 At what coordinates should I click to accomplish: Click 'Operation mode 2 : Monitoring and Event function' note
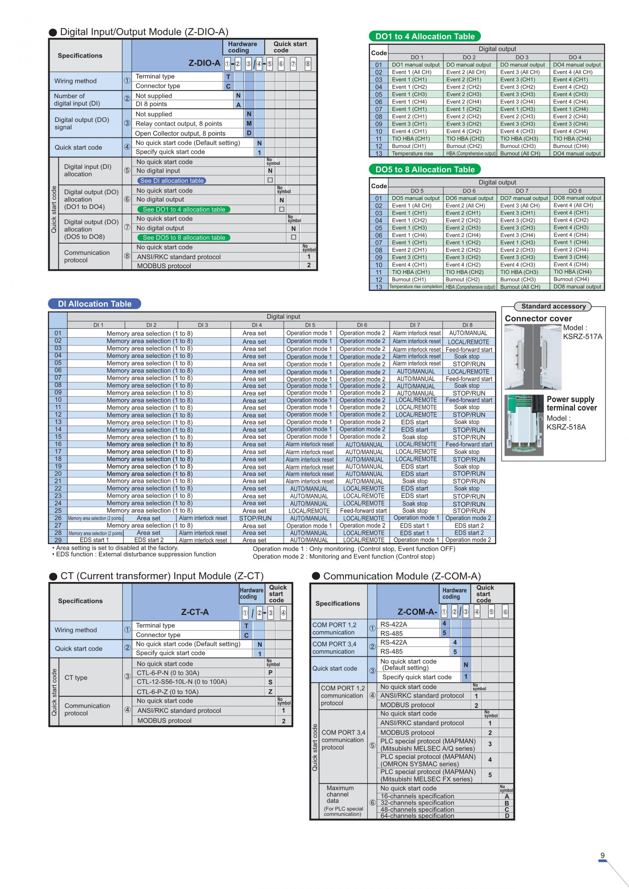[344, 556]
